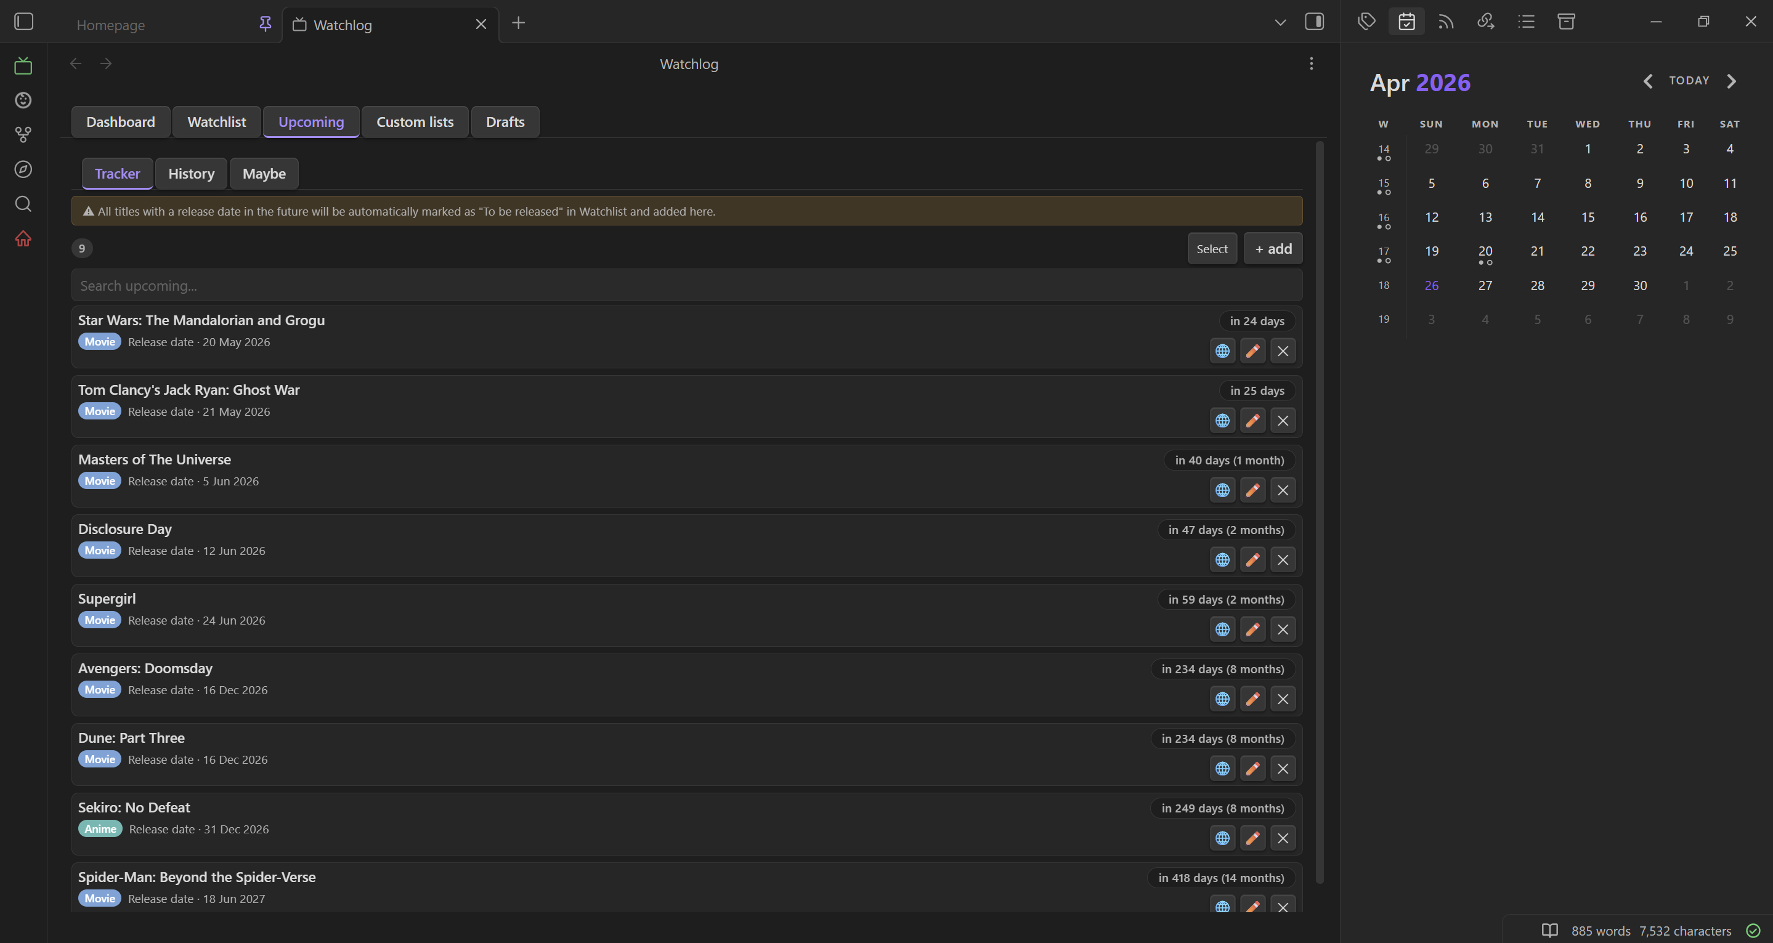Select the Upcoming tab
The height and width of the screenshot is (943, 1773).
coord(311,122)
